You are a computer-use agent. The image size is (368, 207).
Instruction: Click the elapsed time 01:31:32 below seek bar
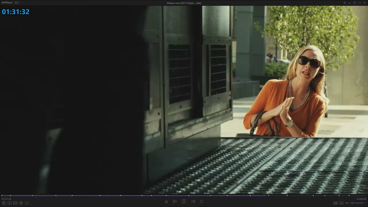[x=6, y=199]
